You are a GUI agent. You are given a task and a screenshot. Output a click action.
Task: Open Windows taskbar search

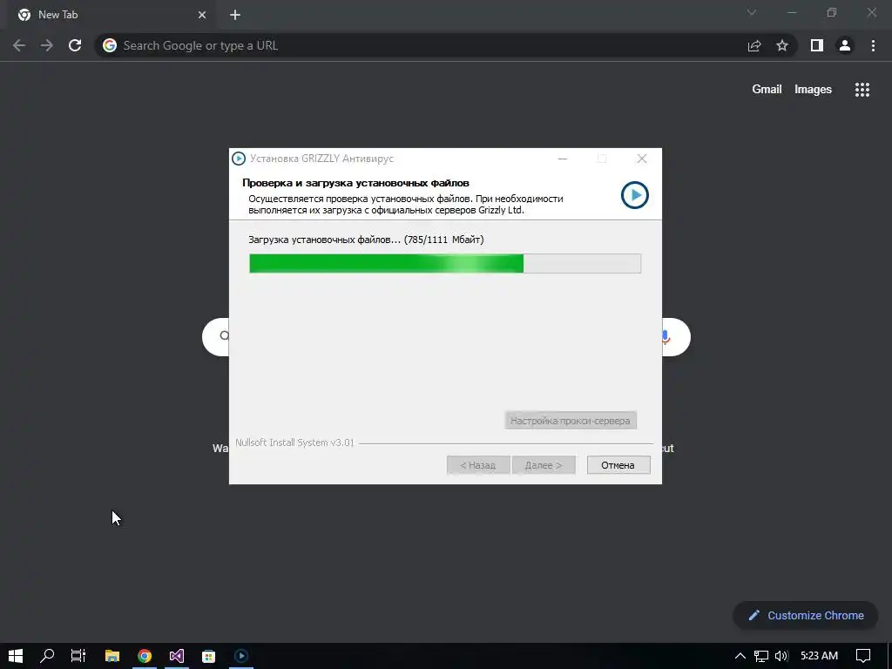pyautogui.click(x=47, y=656)
